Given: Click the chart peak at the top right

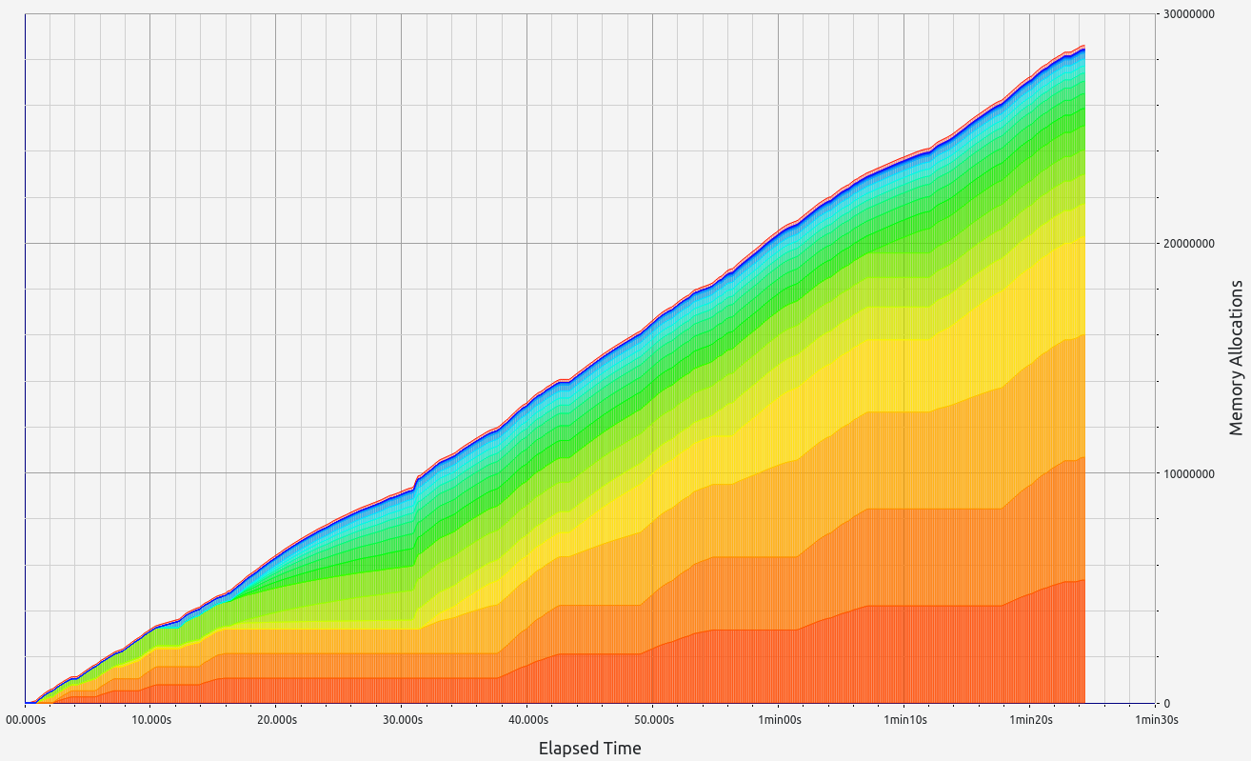Looking at the screenshot, I should [1082, 46].
